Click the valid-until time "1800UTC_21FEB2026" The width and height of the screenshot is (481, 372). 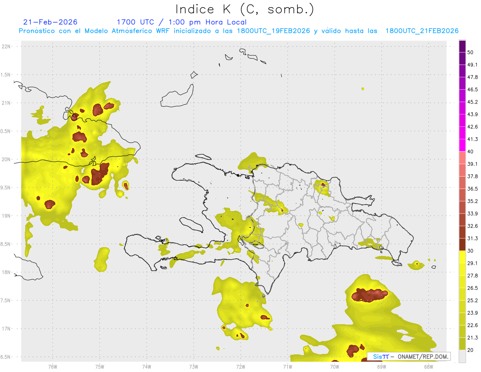[422, 31]
